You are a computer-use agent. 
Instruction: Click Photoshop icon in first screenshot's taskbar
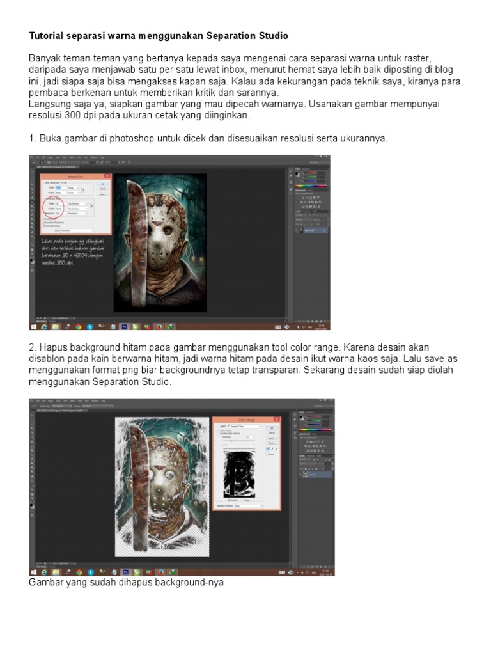pos(124,327)
